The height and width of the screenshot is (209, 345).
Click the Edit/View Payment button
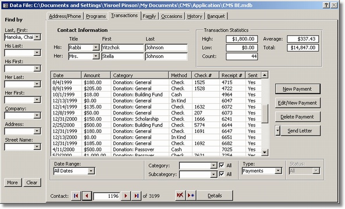point(297,103)
